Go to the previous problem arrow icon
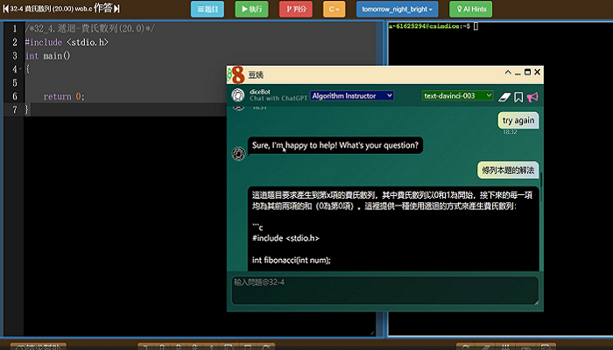Image resolution: width=613 pixels, height=350 pixels. tap(5, 9)
